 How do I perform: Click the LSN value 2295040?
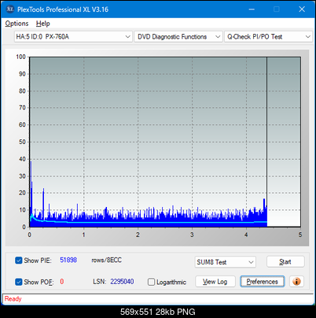(122, 282)
